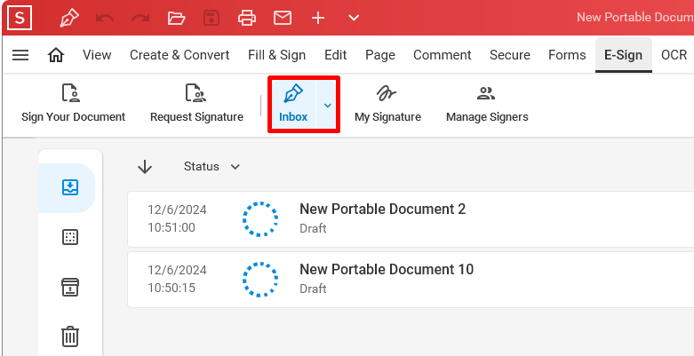Click the plus icon to create new
The width and height of the screenshot is (694, 356).
[318, 18]
